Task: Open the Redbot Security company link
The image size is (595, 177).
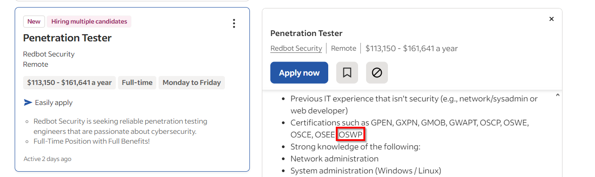Action: coord(296,48)
